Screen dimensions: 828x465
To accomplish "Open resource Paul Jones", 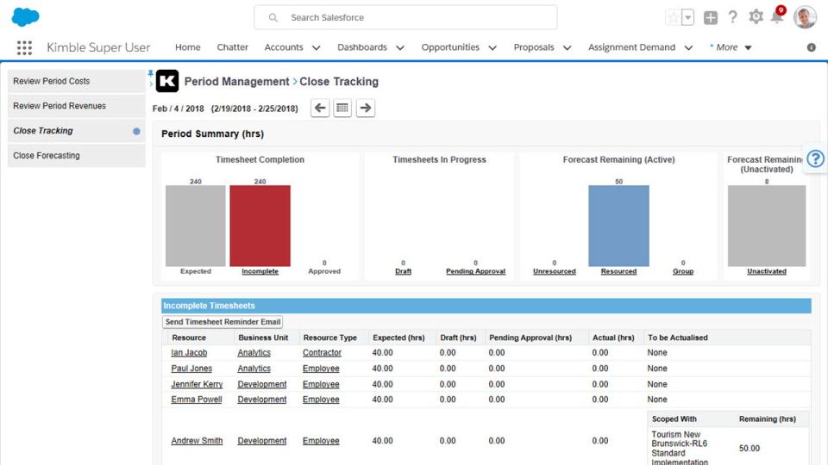I will click(x=191, y=369).
